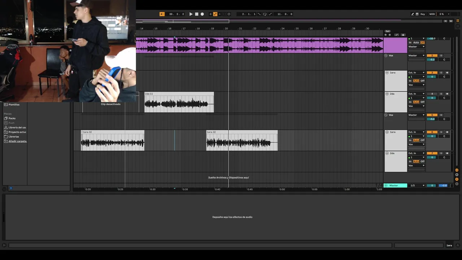Viewport: 462px width, 260px height.
Task: Toggle track activator number 2
Action: tap(432, 56)
